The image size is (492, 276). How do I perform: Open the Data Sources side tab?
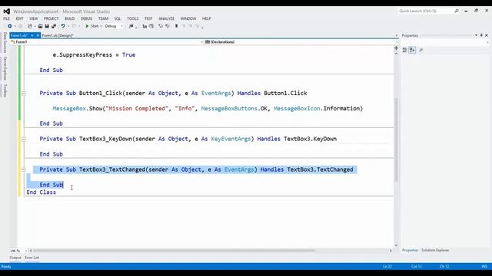(x=5, y=43)
